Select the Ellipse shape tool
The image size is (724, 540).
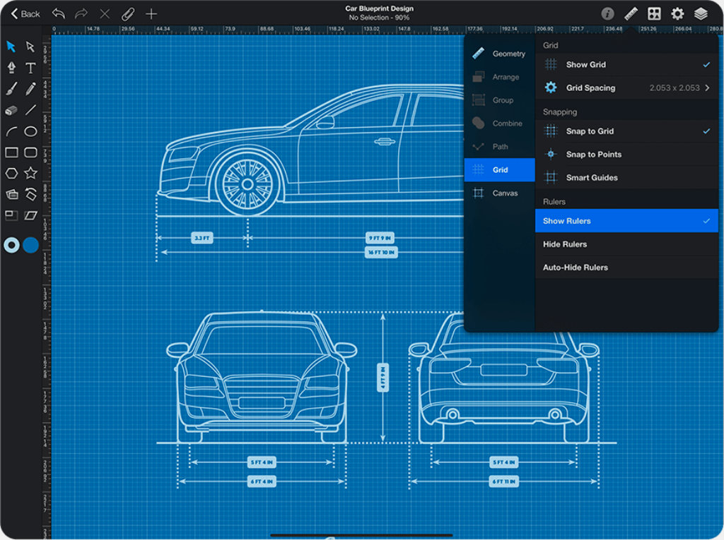pyautogui.click(x=30, y=131)
